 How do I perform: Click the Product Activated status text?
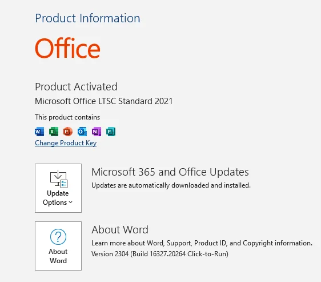click(x=76, y=87)
